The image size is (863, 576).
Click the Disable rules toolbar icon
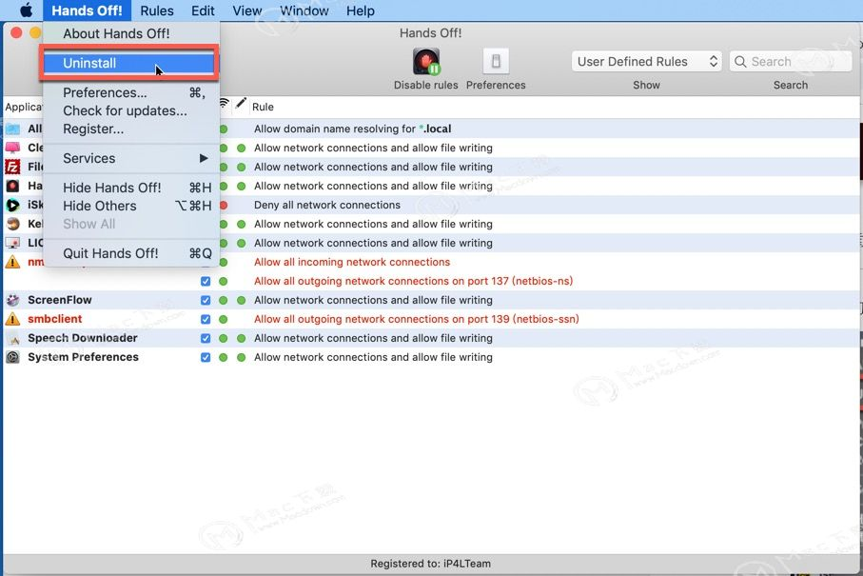tap(426, 61)
